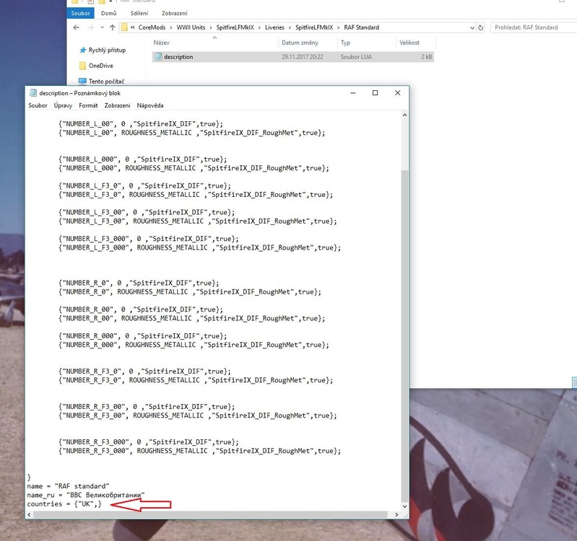
Task: Place cursor in name = "RAF standard" line
Action: pyautogui.click(x=68, y=487)
